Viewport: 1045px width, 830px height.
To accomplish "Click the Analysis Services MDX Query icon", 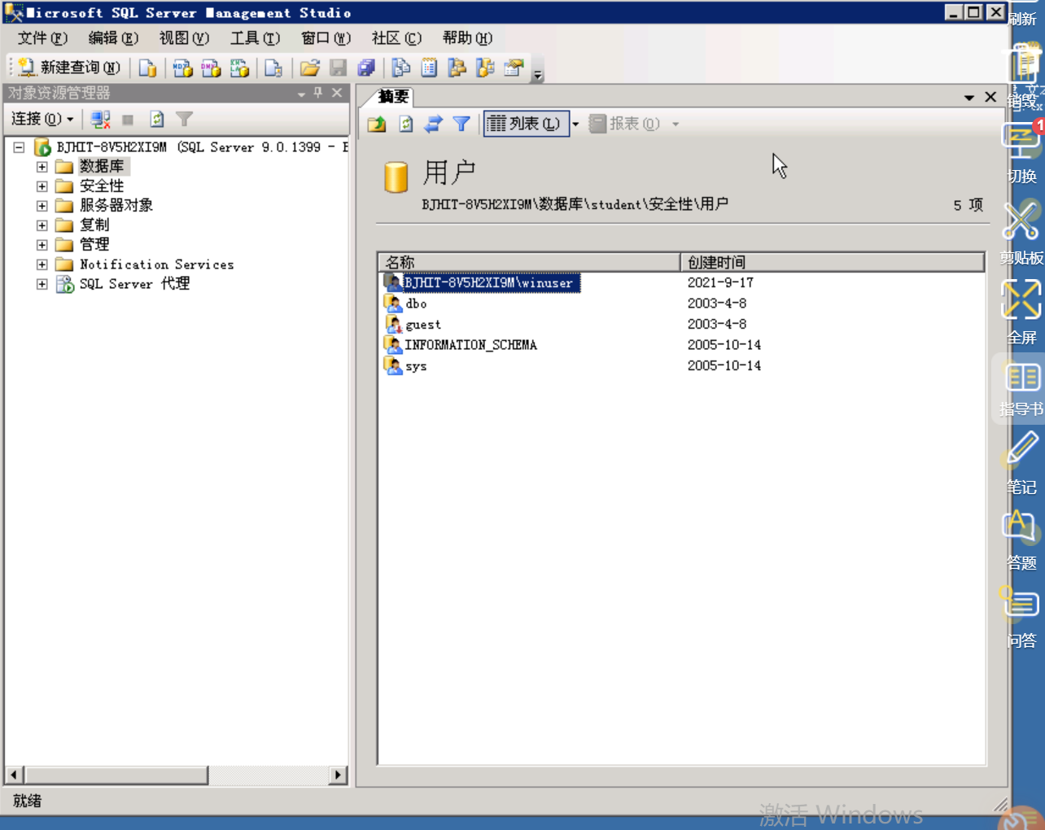I will point(182,68).
